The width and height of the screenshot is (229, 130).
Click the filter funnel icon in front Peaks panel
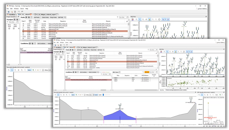pos(148,50)
